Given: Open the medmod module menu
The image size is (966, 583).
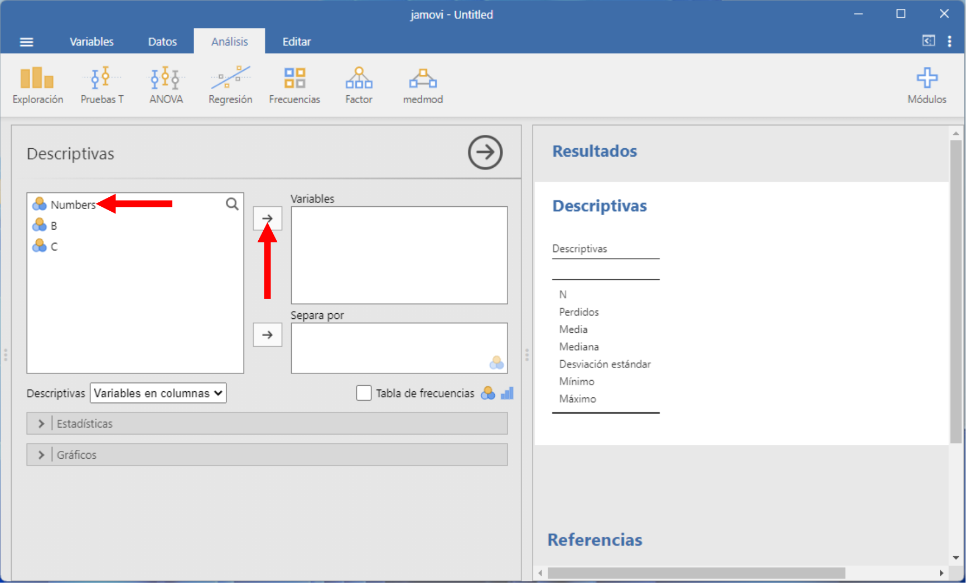Looking at the screenshot, I should [423, 85].
